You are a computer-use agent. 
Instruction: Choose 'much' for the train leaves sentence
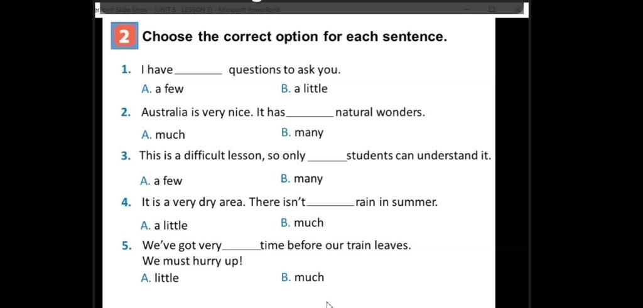pos(303,277)
